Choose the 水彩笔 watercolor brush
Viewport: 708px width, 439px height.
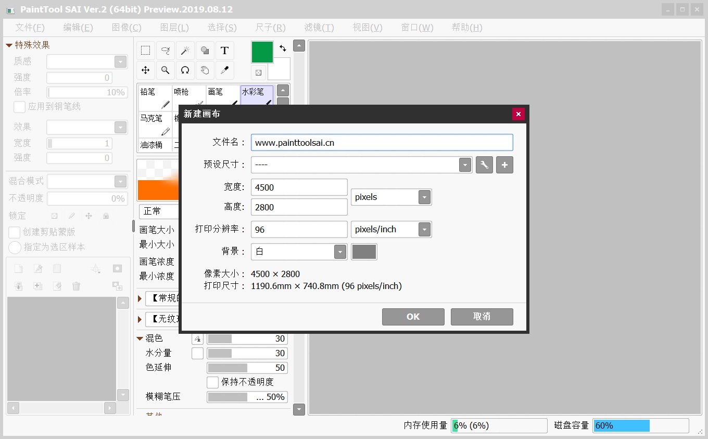(257, 96)
